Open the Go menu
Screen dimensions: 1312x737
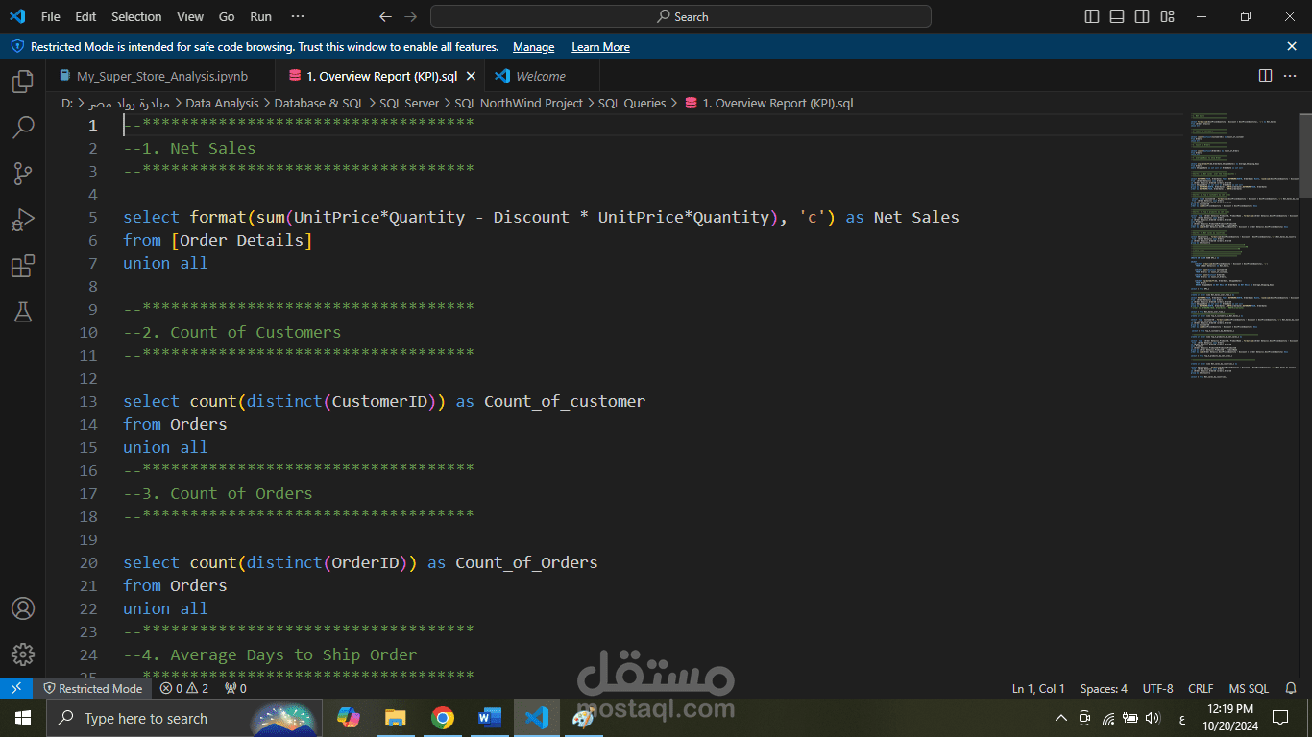pyautogui.click(x=227, y=16)
